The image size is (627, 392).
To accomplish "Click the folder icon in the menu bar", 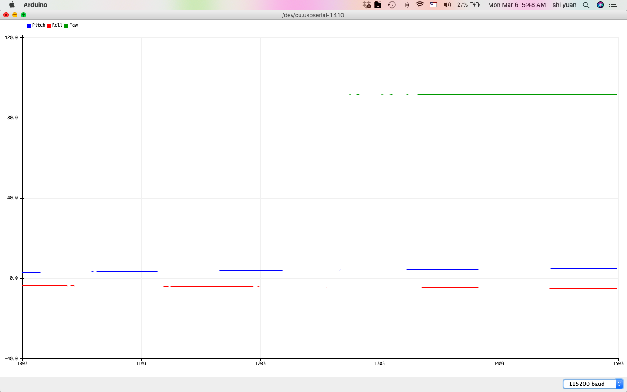I will click(x=378, y=5).
